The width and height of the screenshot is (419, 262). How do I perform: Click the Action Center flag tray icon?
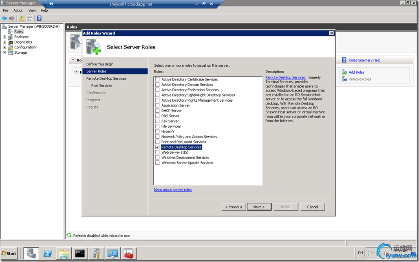pyautogui.click(x=370, y=253)
